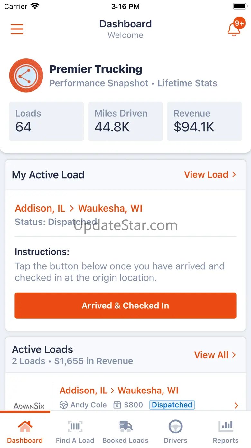Screen dimensions: 251x448
Task: Tap the Drivers steering wheel icon
Action: point(175,426)
